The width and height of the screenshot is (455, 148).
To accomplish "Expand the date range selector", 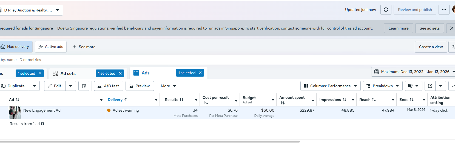I will click(x=413, y=72).
